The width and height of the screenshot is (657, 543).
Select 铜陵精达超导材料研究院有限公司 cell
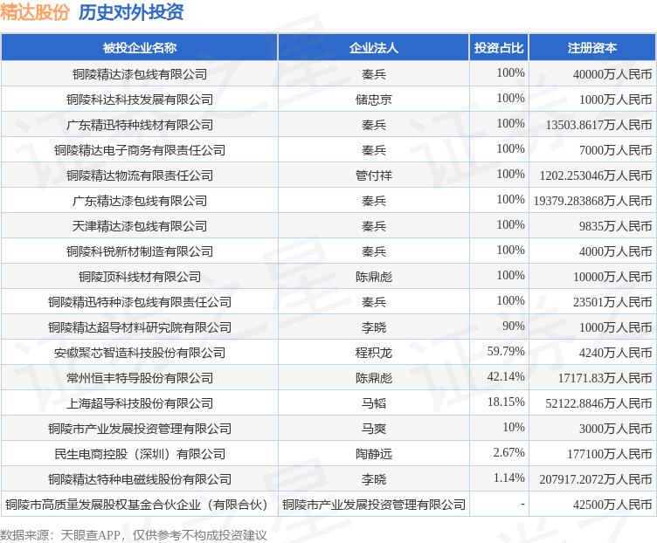point(140,327)
